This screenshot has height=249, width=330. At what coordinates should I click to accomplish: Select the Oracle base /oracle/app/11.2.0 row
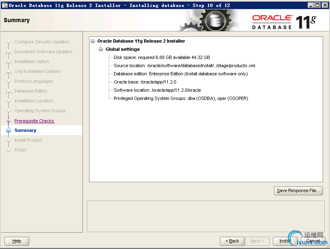(145, 82)
